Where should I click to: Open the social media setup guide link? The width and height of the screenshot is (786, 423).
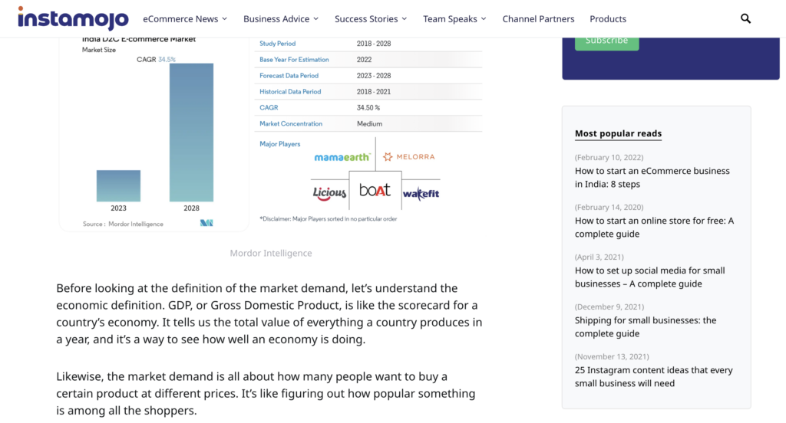pos(649,277)
